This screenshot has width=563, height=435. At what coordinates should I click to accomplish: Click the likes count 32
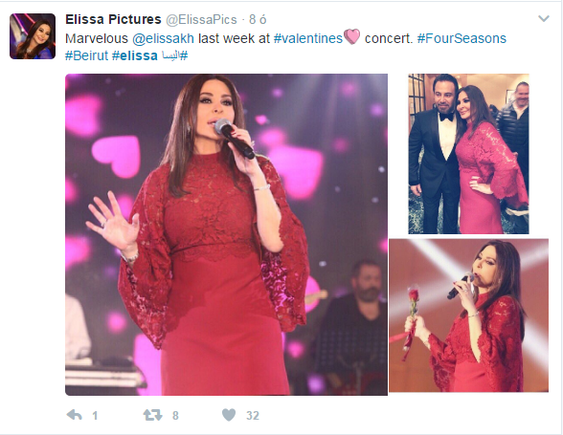point(253,416)
